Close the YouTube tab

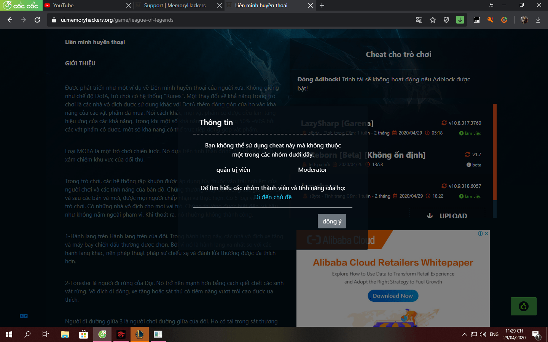coord(128,5)
